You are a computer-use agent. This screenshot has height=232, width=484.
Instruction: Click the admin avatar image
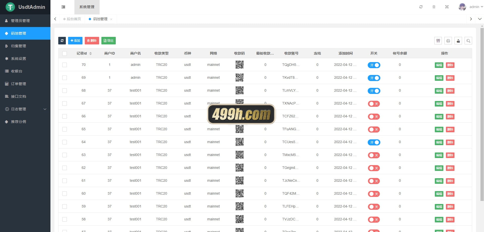pos(462,7)
